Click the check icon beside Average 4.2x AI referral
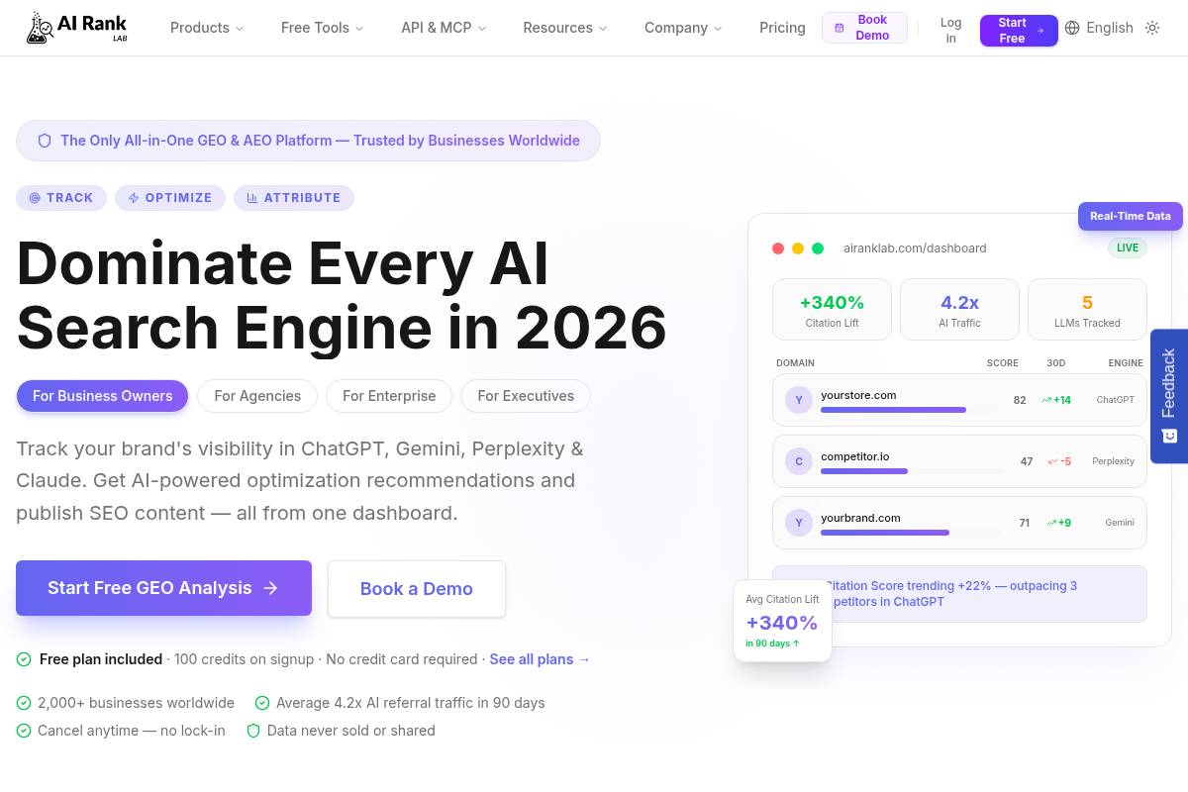1188x792 pixels. (262, 703)
